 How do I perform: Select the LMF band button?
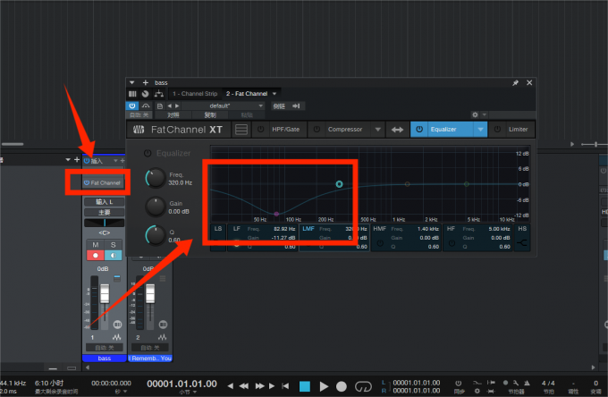308,229
